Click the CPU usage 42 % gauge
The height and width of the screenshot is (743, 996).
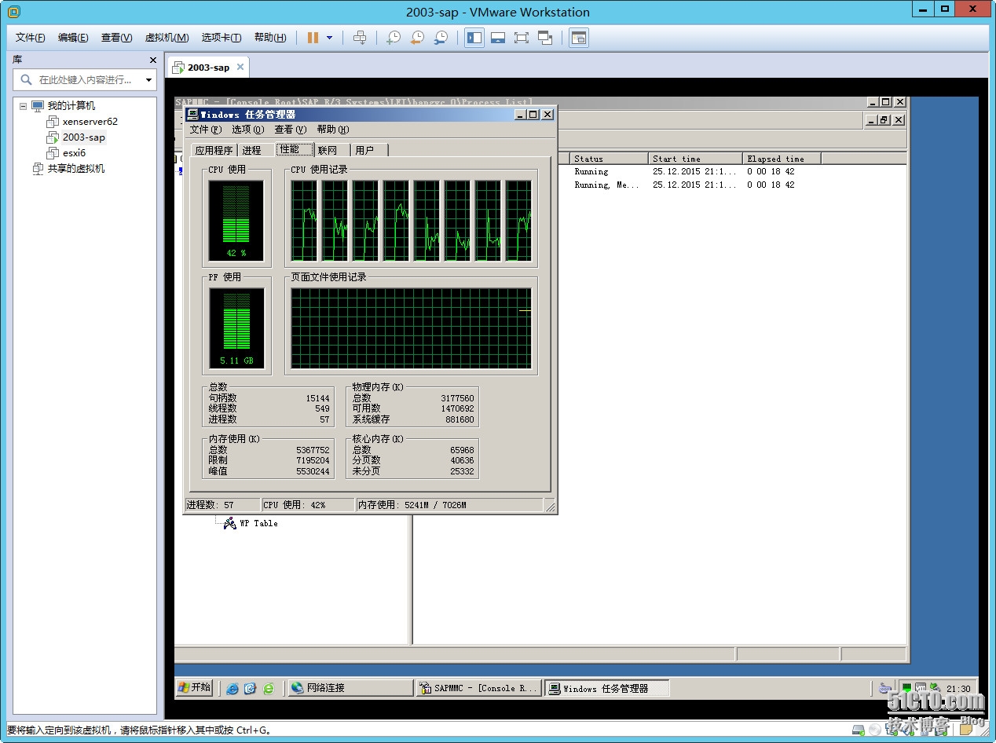coord(236,221)
